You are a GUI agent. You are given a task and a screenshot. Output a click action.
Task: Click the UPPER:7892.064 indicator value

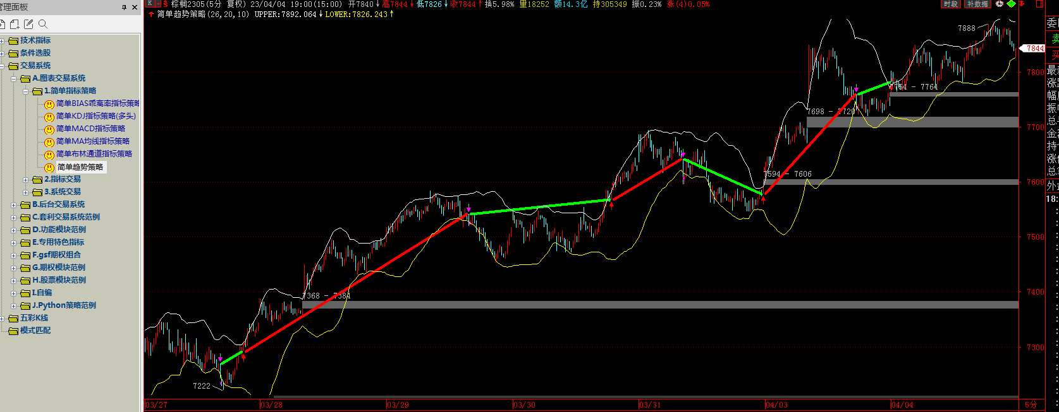point(285,14)
